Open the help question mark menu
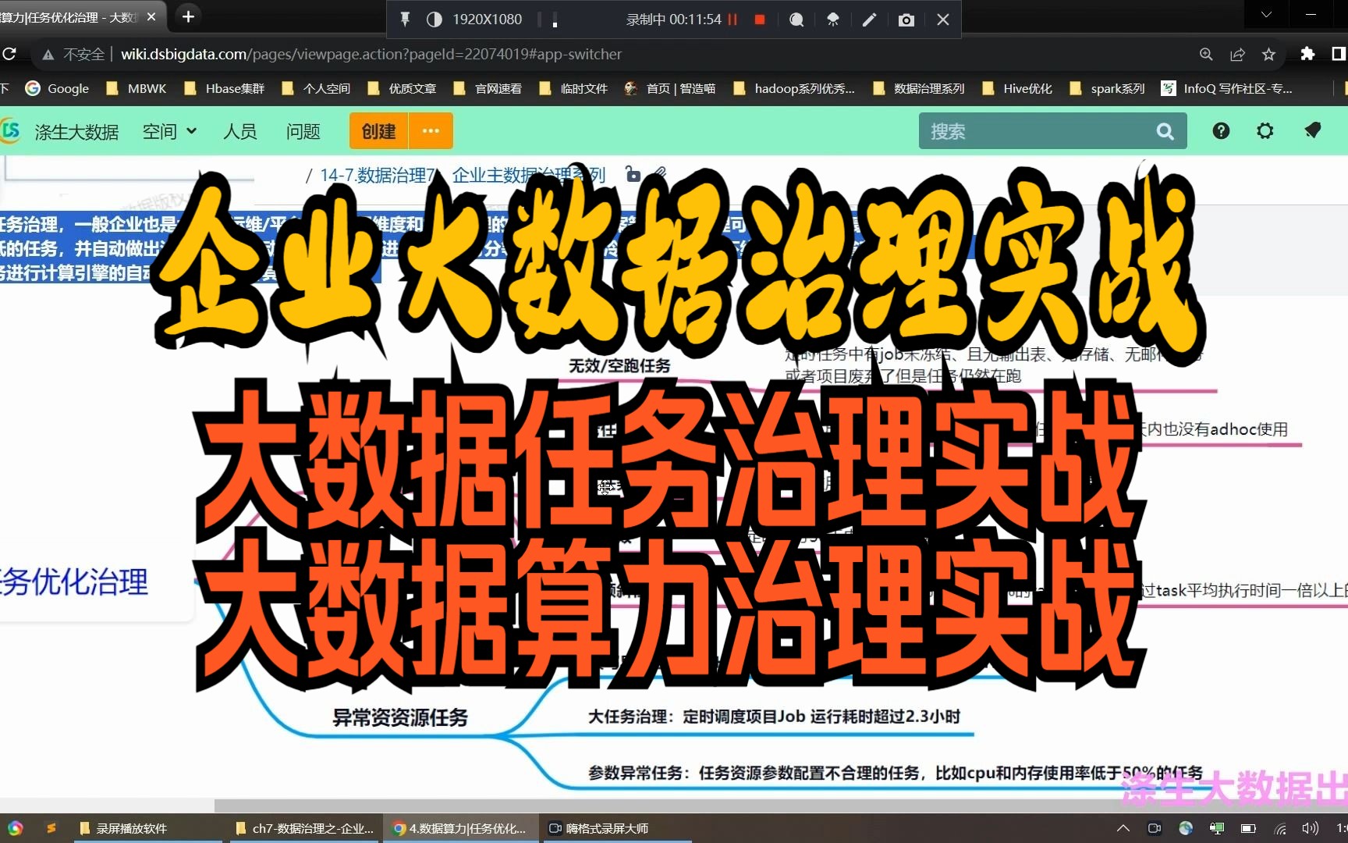1348x843 pixels. click(1221, 131)
